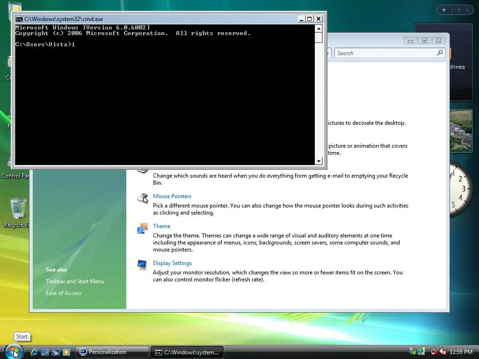479x359 pixels.
Task: Click the cmd prompt line C:\Users\Vista>
Action: tap(45, 44)
